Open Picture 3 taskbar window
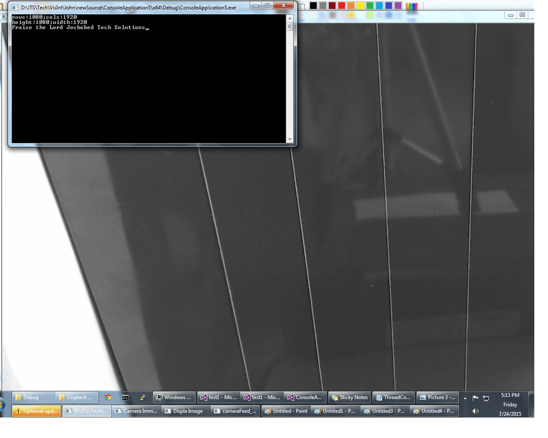Screen dimensions: 548x438 click(437, 397)
